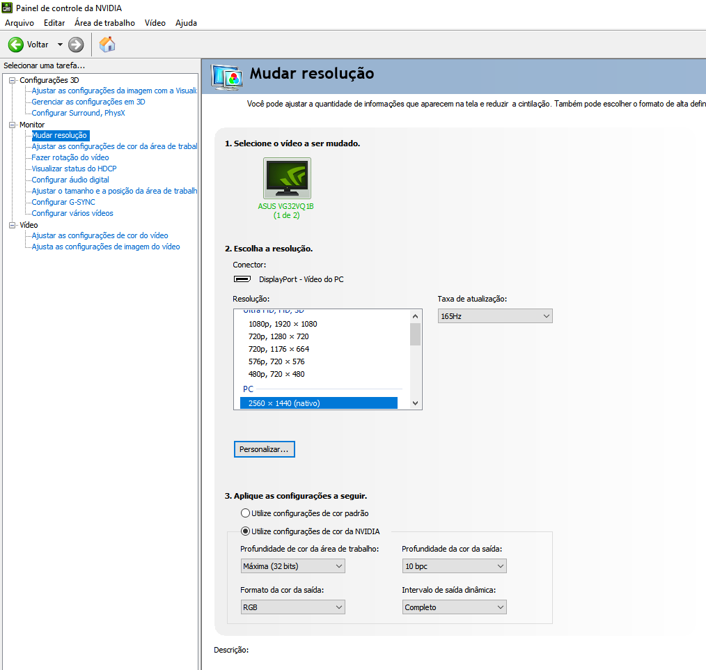Open the Editar menu
This screenshot has width=706, height=670.
click(54, 23)
